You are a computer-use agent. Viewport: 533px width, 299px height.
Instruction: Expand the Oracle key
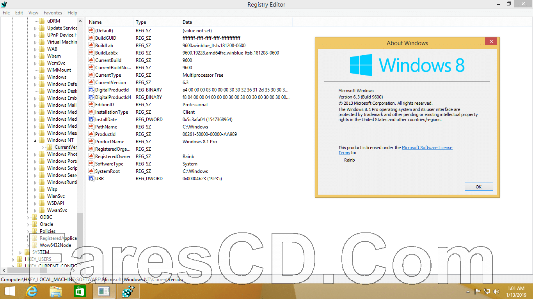coord(28,224)
